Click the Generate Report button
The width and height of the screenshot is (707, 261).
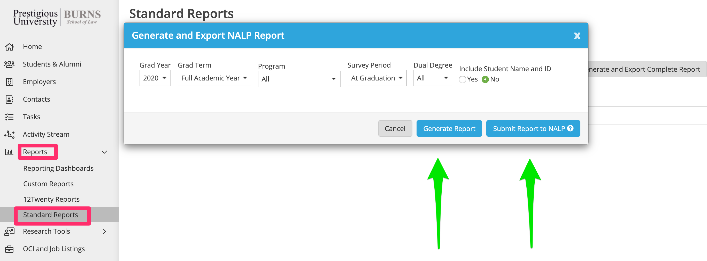click(x=449, y=128)
